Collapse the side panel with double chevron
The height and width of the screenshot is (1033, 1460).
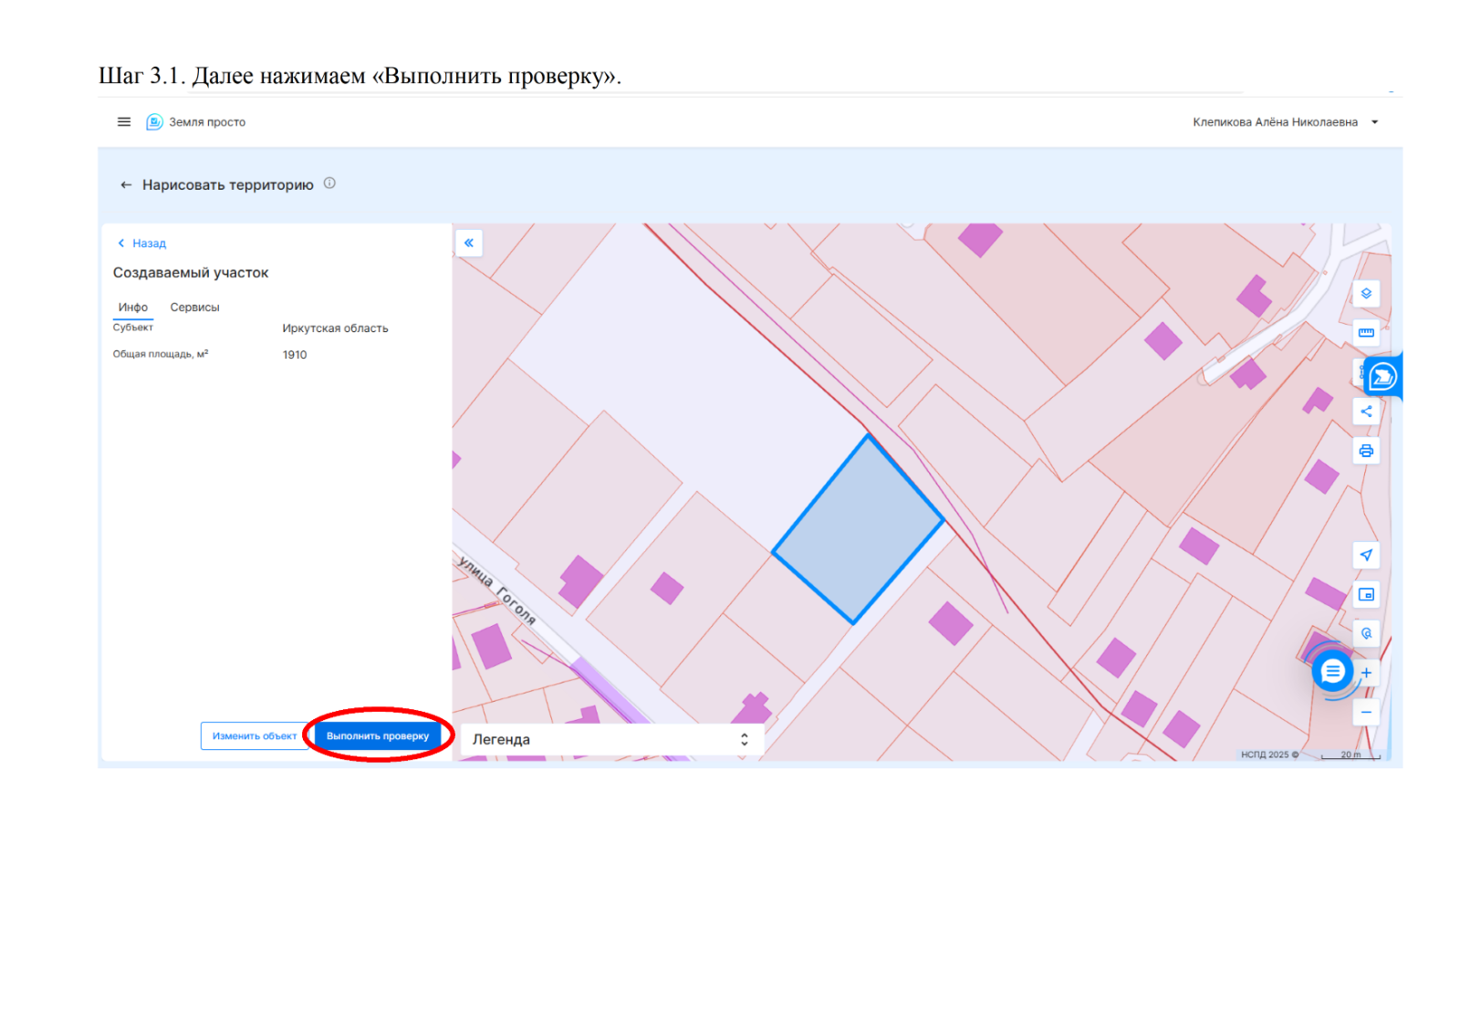pyautogui.click(x=469, y=243)
